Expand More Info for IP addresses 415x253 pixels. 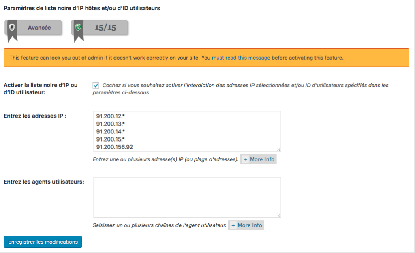pyautogui.click(x=259, y=159)
